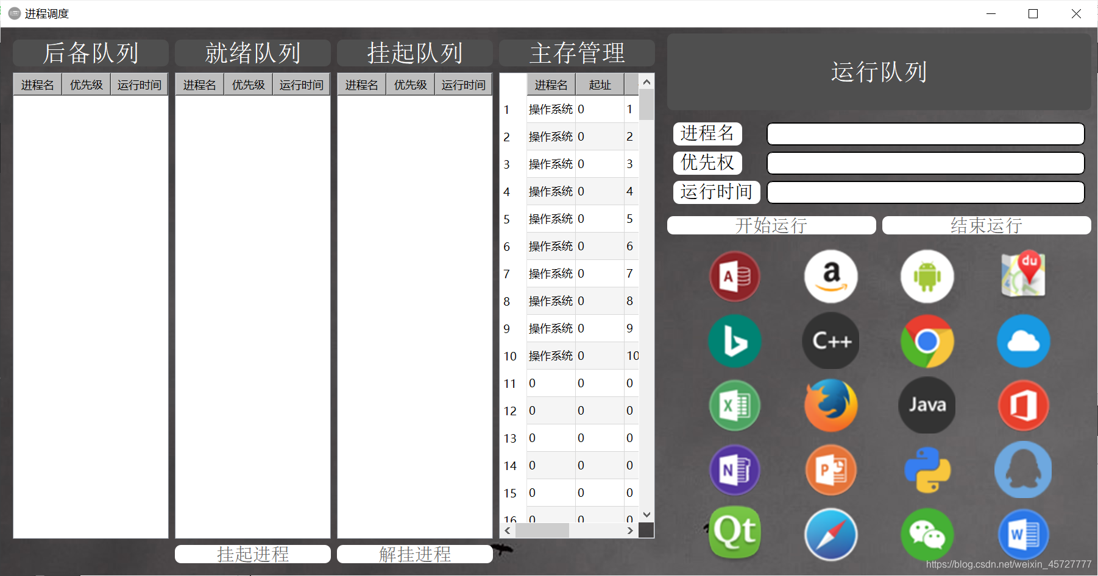Click 主存管理 进程名 column header
The height and width of the screenshot is (576, 1098).
click(x=551, y=85)
